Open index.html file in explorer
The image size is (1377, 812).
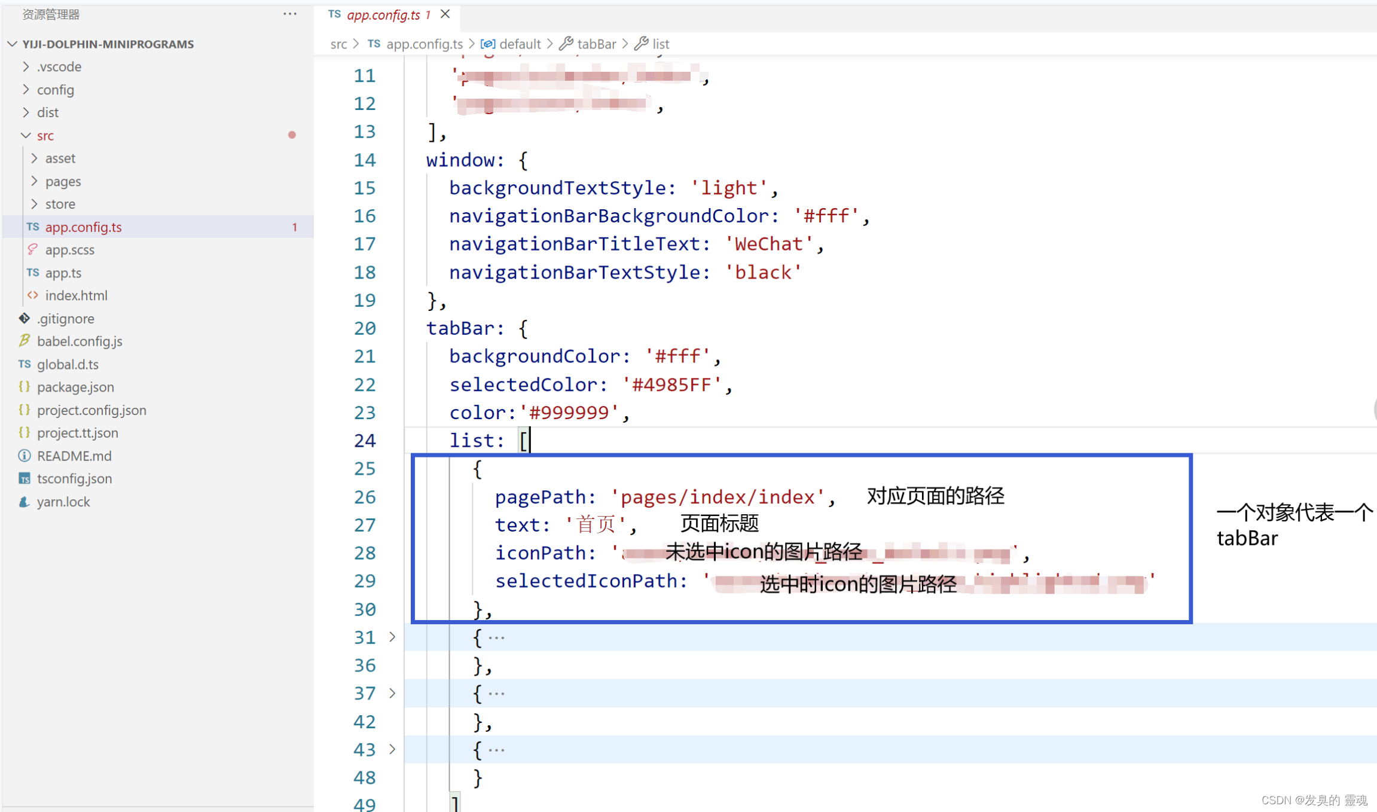click(x=76, y=295)
